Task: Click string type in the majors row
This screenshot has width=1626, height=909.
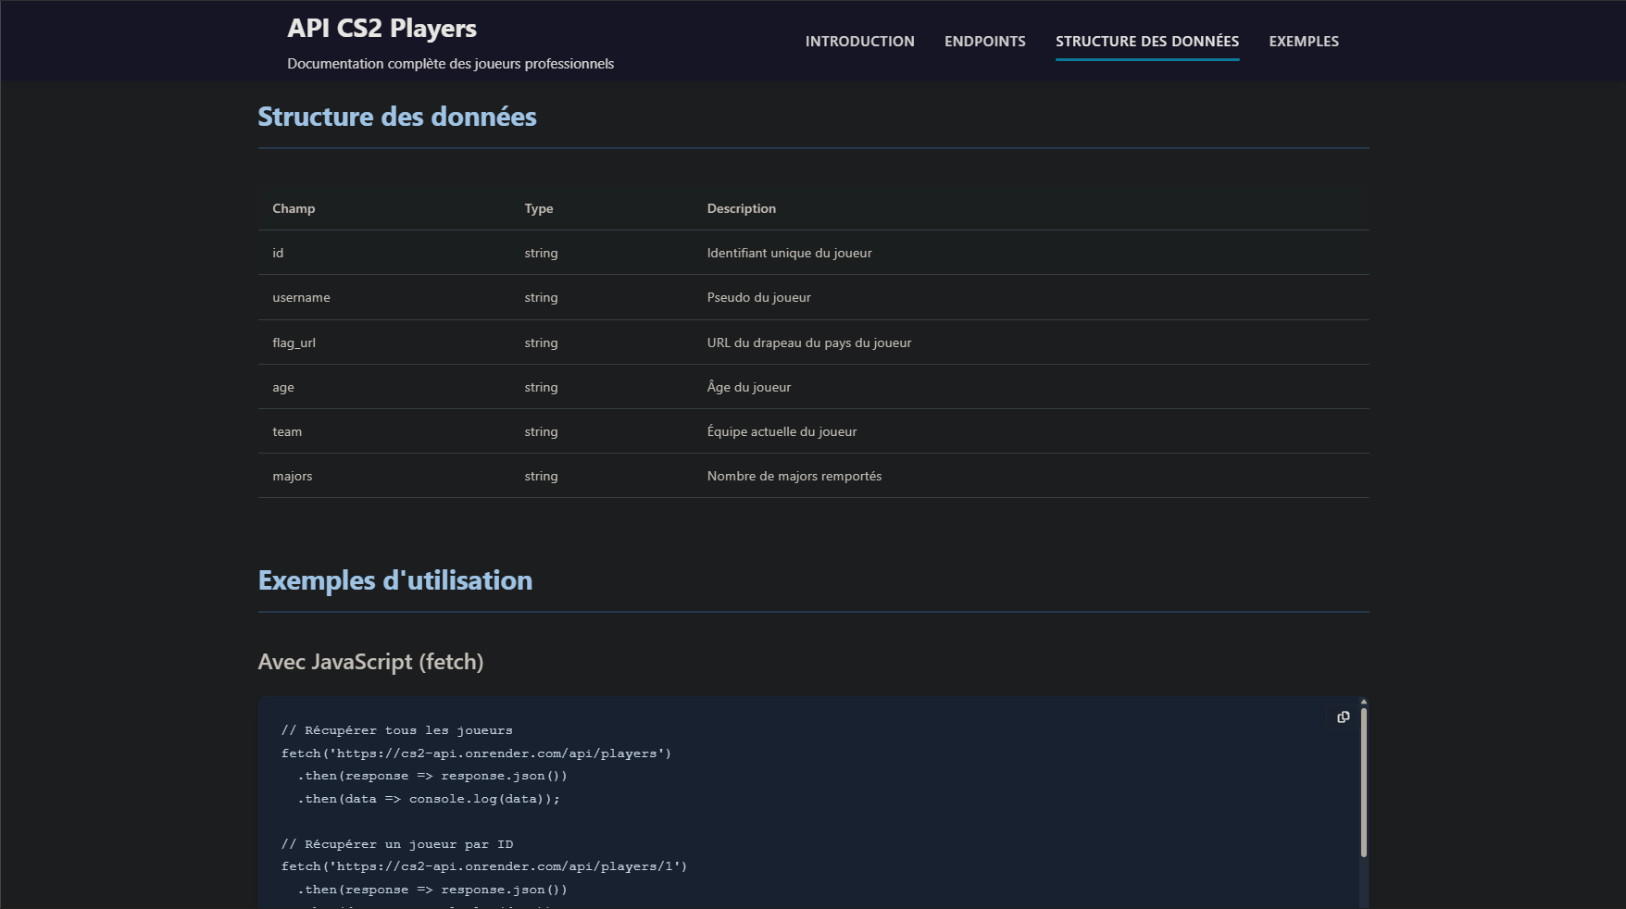Action: tap(541, 476)
